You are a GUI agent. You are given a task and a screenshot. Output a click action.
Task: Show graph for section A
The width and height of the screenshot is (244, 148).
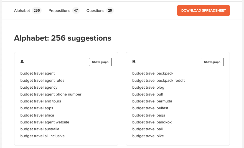click(100, 62)
